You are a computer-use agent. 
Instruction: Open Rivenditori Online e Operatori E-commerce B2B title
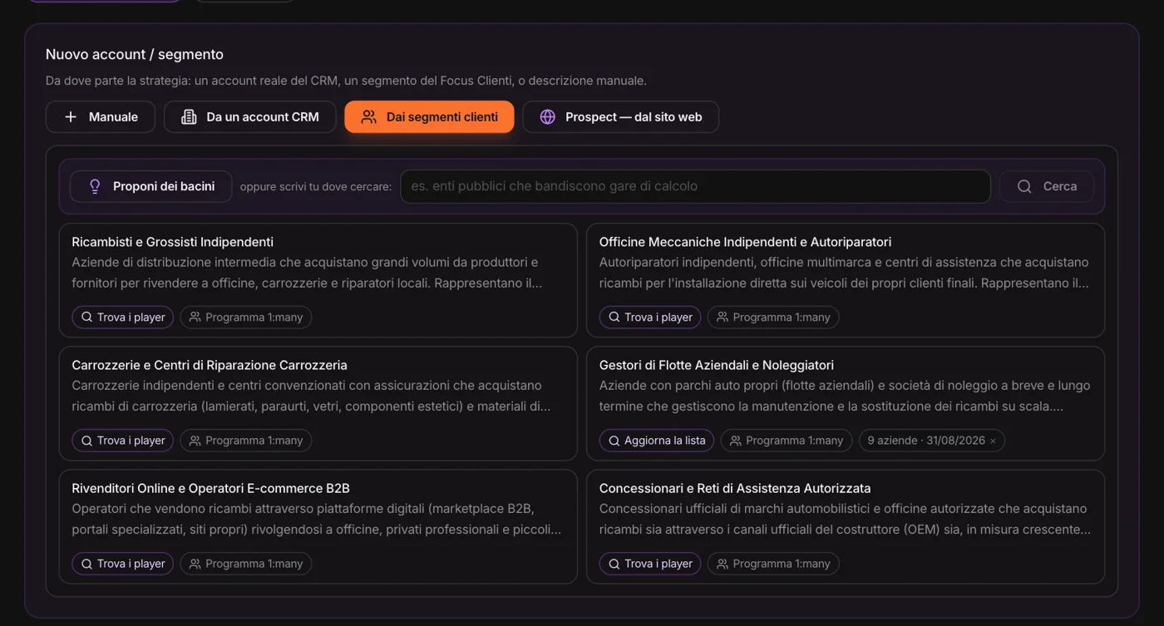[211, 488]
